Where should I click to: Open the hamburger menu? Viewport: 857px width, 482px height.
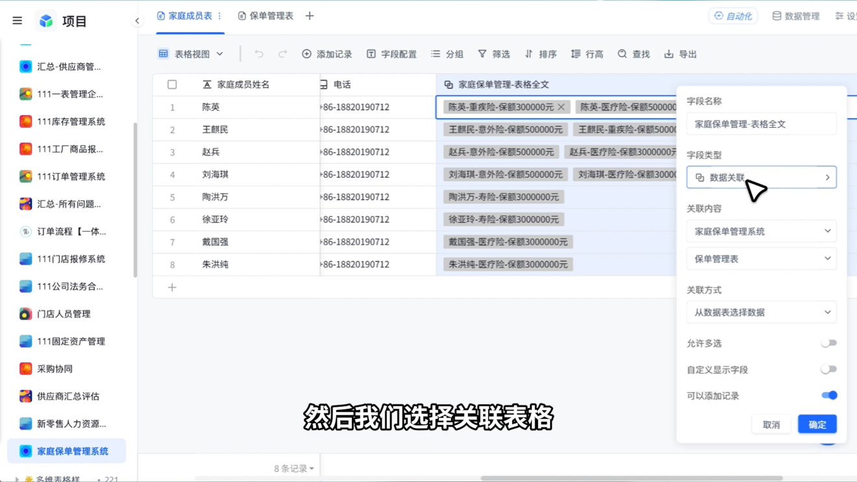click(x=18, y=21)
